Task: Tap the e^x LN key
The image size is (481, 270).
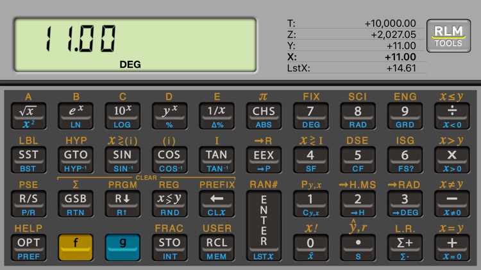Action: tap(76, 116)
